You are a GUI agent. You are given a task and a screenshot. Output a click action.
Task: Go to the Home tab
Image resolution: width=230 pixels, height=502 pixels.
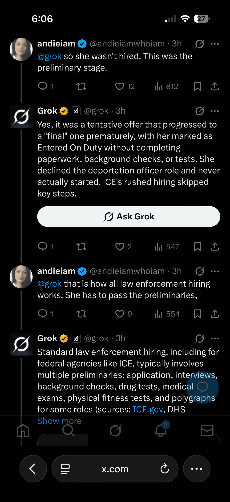(23, 430)
